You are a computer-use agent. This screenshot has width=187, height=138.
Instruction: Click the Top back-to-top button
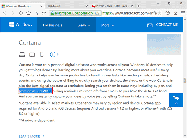click(x=176, y=100)
